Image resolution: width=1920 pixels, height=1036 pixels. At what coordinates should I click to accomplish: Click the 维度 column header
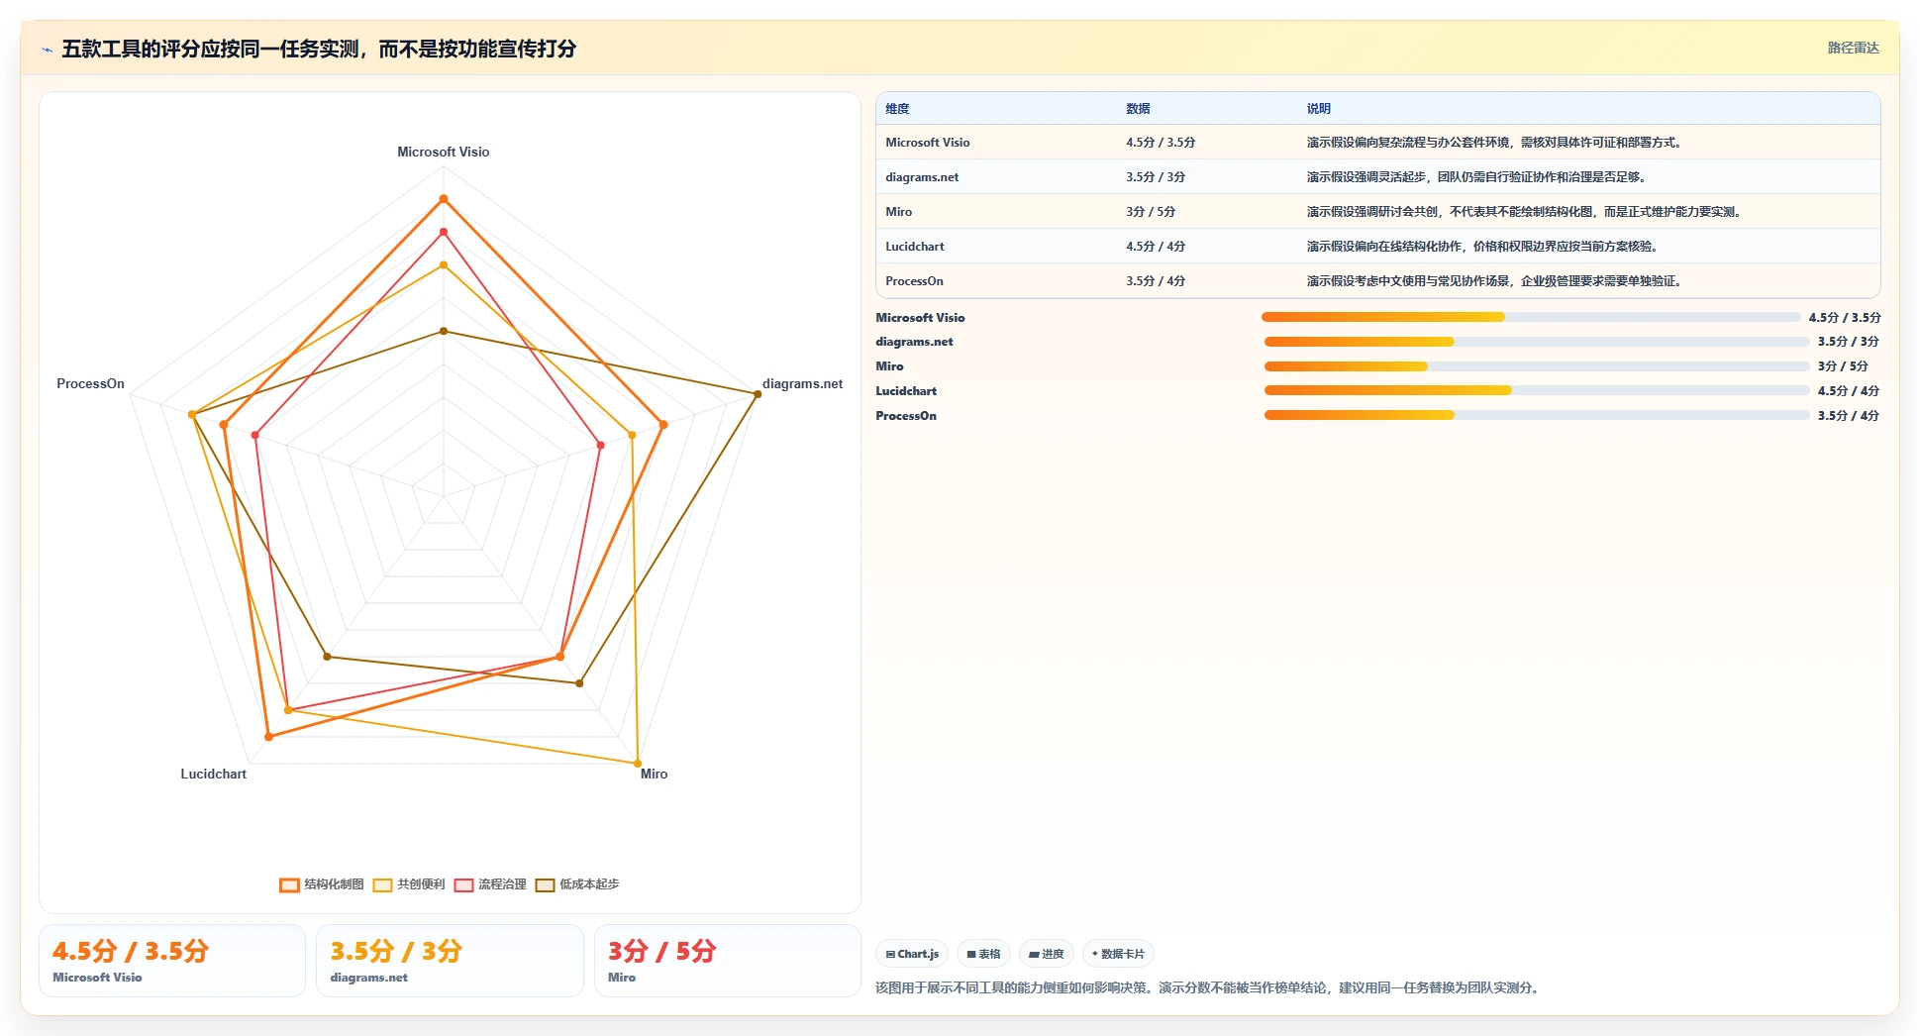[x=897, y=109]
